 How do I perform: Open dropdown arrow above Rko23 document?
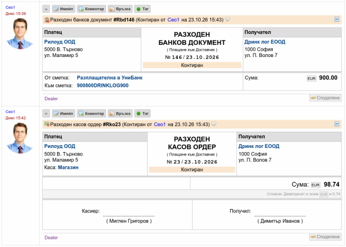pos(46,113)
